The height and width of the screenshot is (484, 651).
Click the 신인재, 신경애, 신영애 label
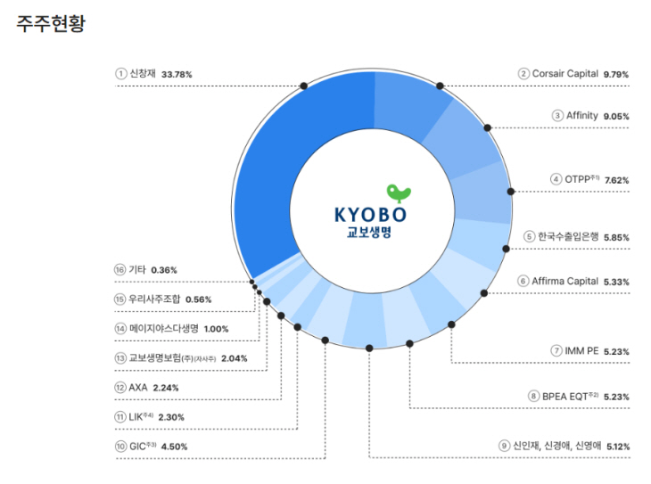click(557, 446)
